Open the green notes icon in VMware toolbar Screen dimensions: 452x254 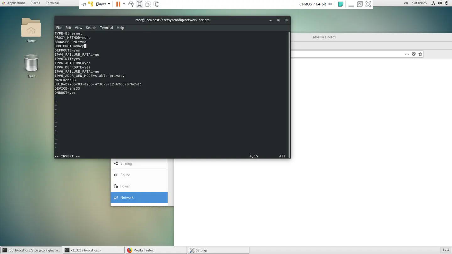341,4
